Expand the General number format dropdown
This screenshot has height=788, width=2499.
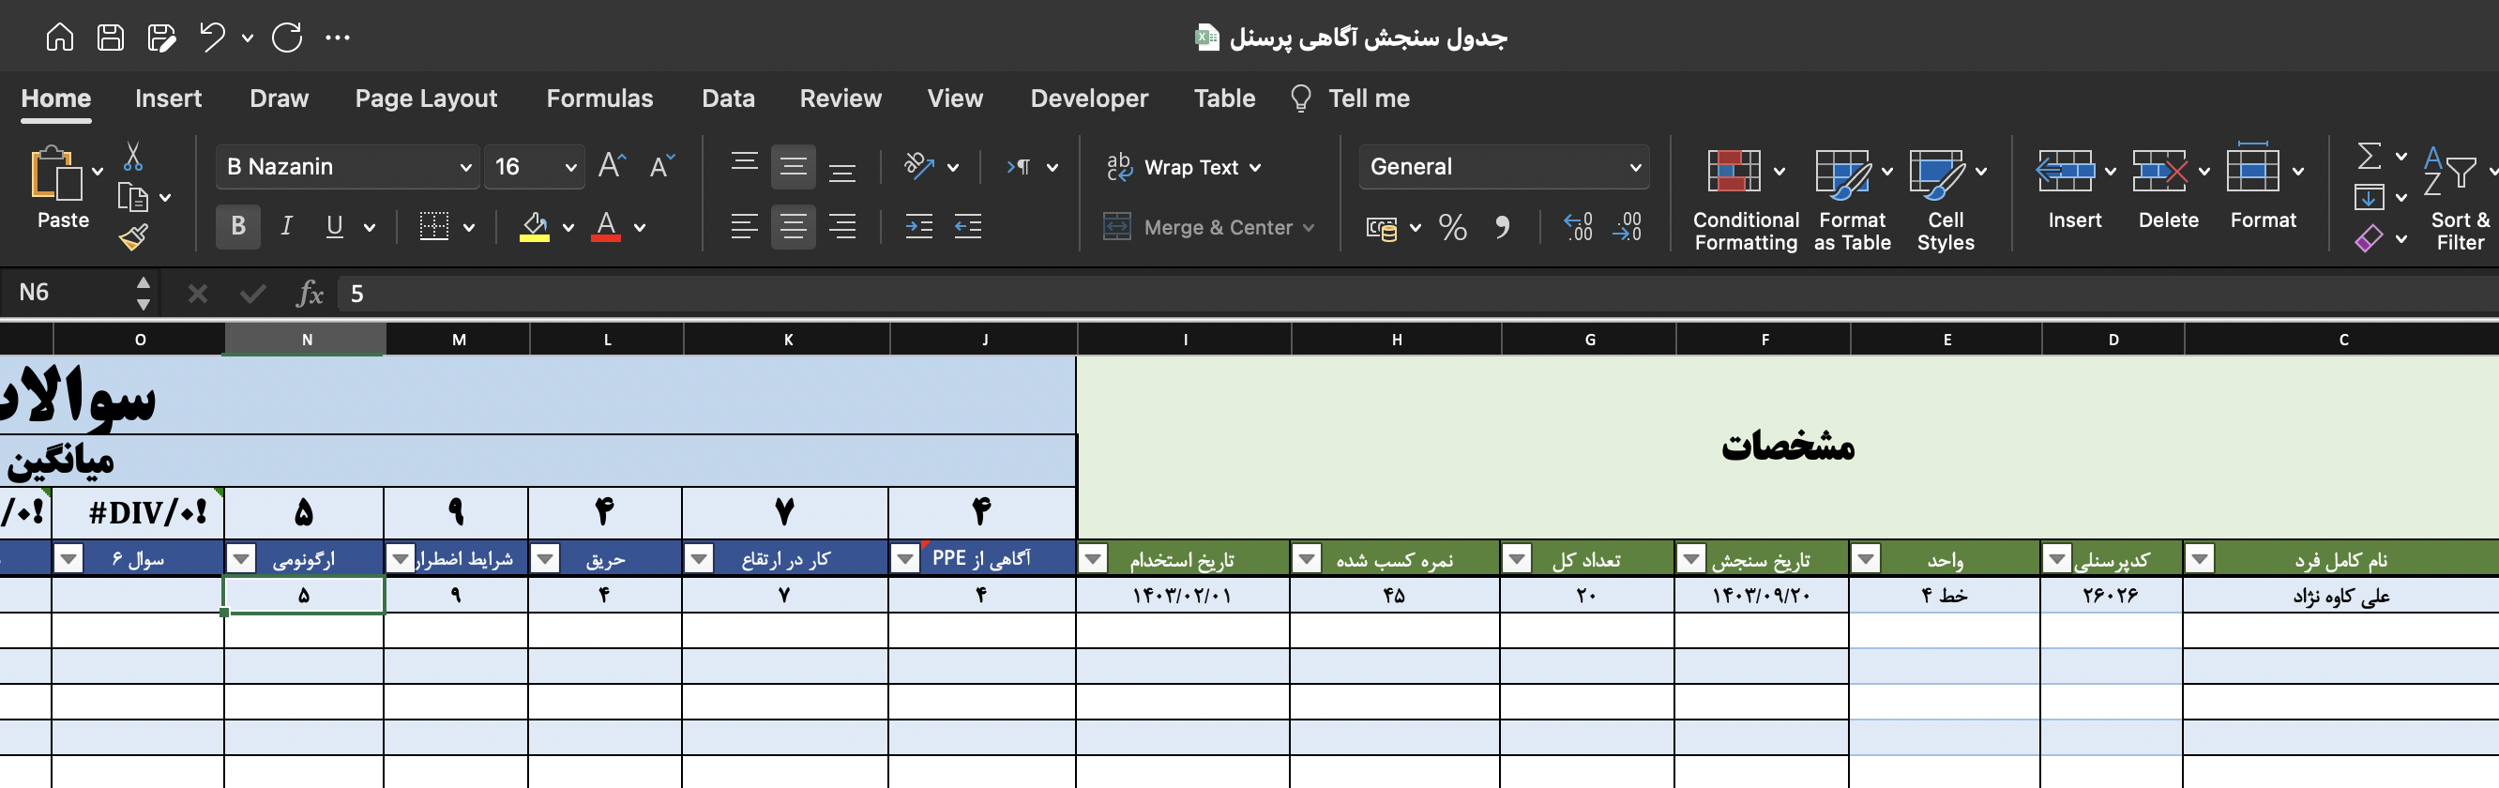tap(1504, 167)
